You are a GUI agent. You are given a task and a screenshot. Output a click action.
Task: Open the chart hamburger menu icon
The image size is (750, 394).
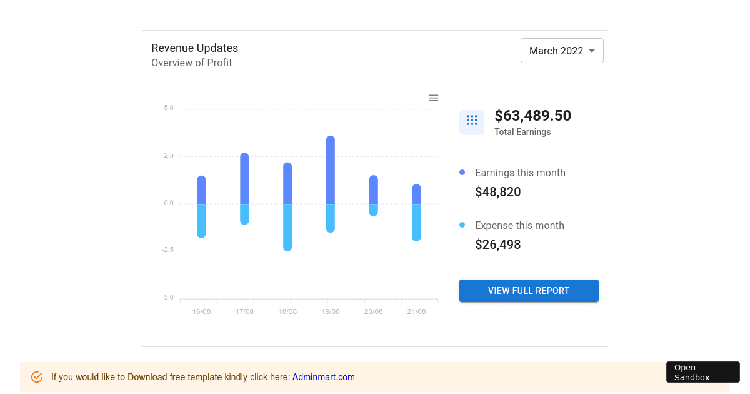click(x=433, y=98)
